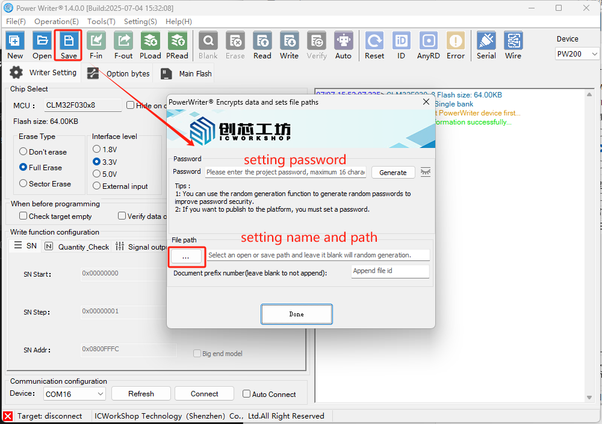Open a project file with Open icon
The width and height of the screenshot is (602, 424).
(42, 45)
